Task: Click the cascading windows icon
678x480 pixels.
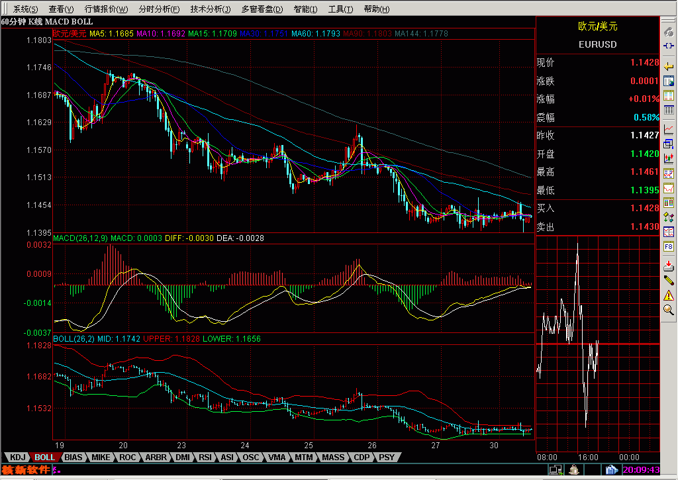Action: (669, 144)
